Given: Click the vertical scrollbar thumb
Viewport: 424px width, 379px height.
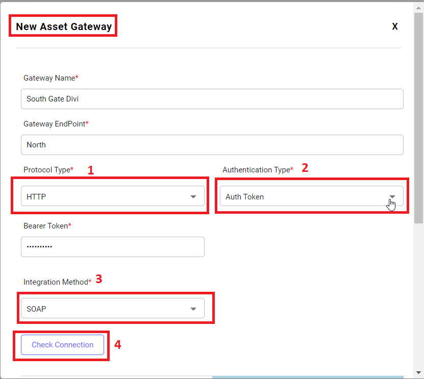Looking at the screenshot, I should point(418,118).
